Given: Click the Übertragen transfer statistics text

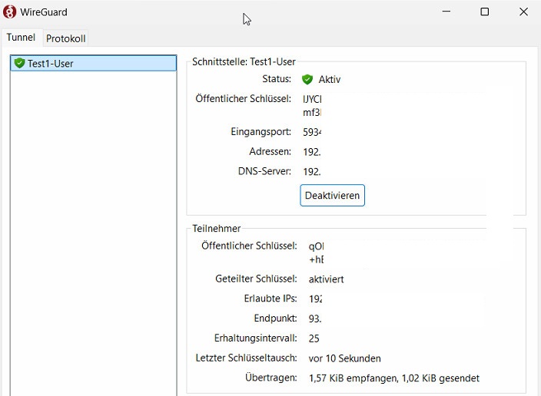Looking at the screenshot, I should coord(393,378).
